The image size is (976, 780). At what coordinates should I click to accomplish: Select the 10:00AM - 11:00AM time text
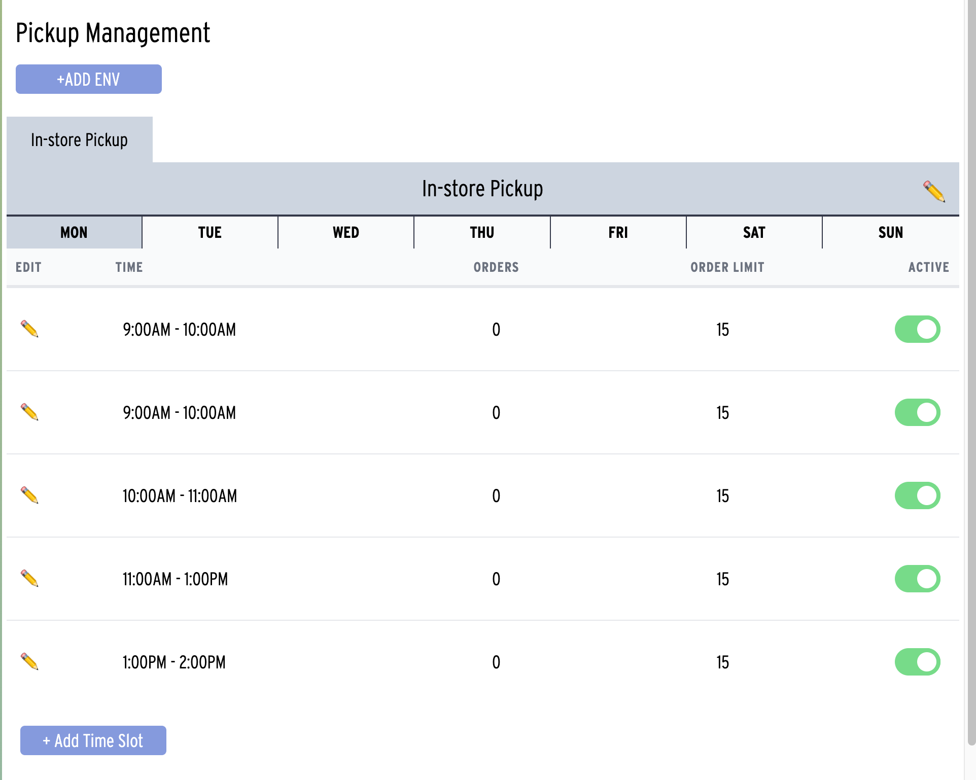(180, 495)
